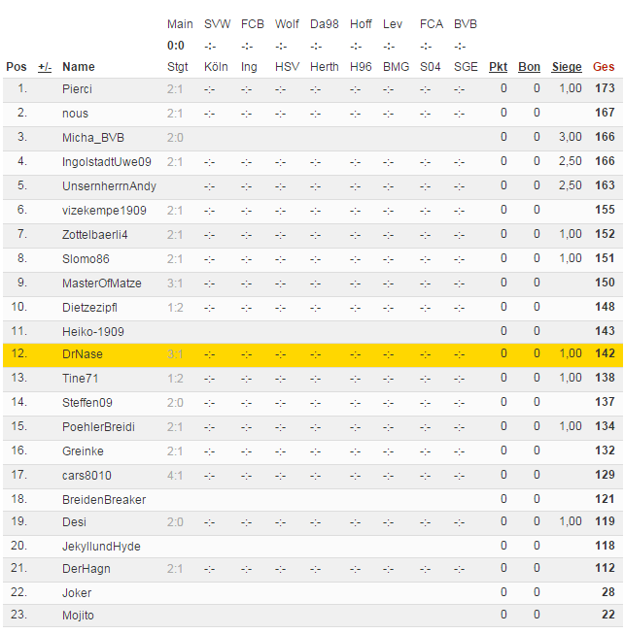Sort standings by Bon column
624x634 pixels.
point(529,67)
